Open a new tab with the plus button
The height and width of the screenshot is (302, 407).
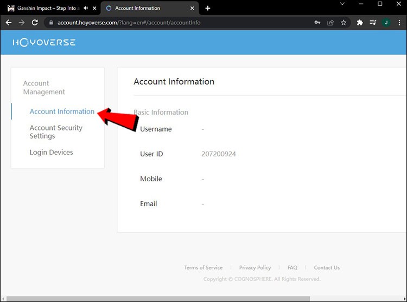(208, 8)
